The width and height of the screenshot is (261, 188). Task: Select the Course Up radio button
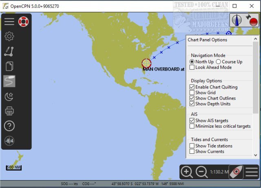pos(219,62)
